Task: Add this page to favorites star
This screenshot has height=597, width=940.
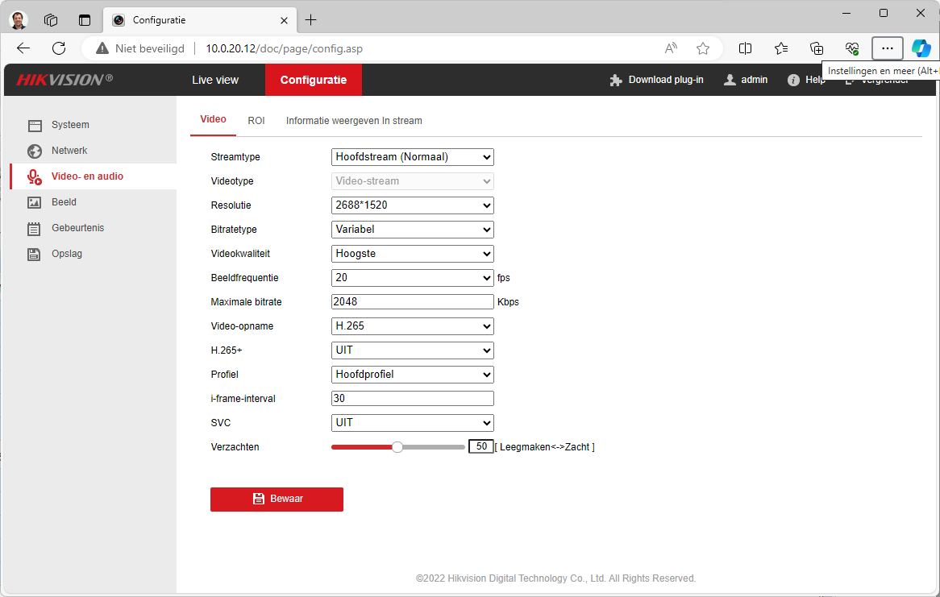Action: [x=703, y=48]
